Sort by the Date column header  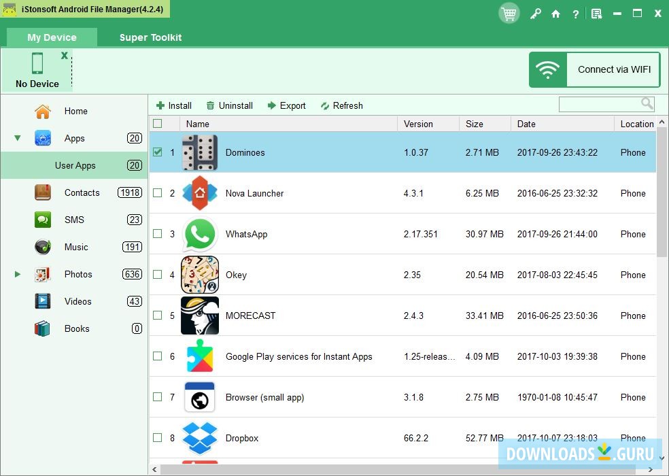[x=563, y=124]
